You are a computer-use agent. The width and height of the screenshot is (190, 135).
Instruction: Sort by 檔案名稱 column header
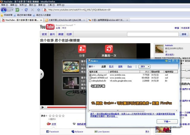(x=99, y=72)
